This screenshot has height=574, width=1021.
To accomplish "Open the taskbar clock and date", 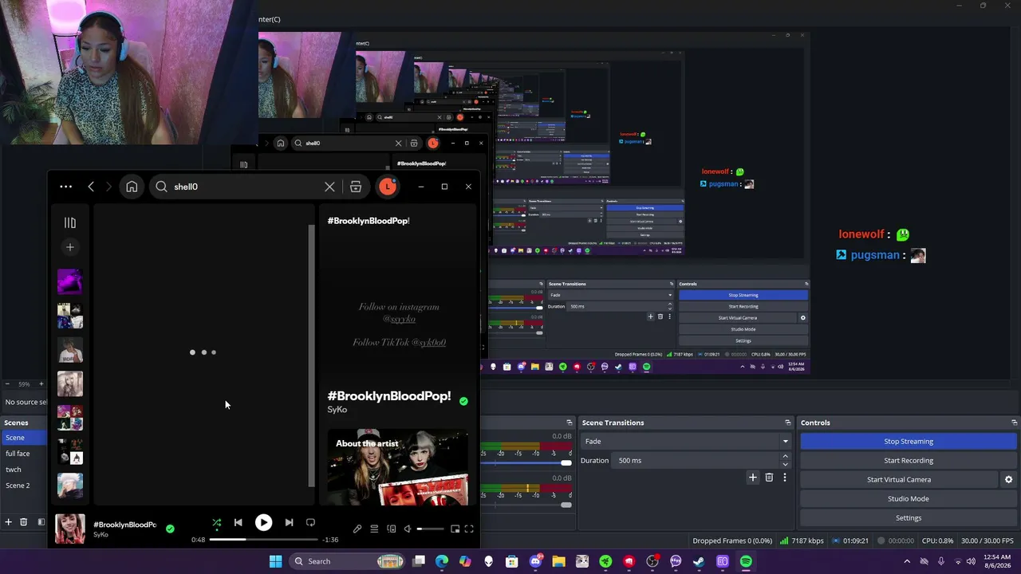I will point(997,561).
